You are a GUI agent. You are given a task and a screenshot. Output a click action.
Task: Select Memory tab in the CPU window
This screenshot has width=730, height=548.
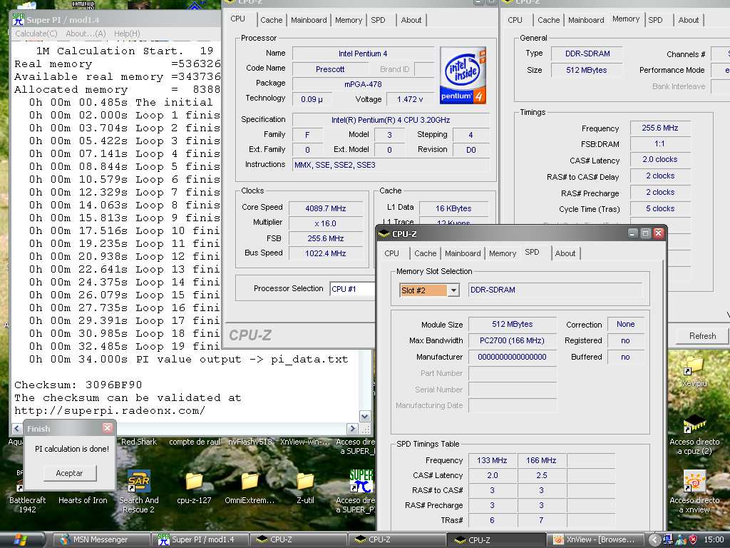tap(348, 20)
